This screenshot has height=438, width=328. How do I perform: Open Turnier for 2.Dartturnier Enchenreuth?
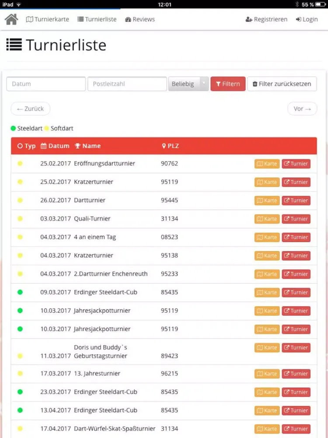296,274
